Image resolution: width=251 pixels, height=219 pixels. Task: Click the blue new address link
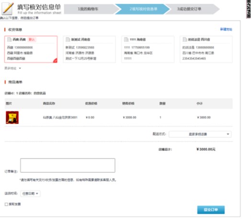[226, 29]
